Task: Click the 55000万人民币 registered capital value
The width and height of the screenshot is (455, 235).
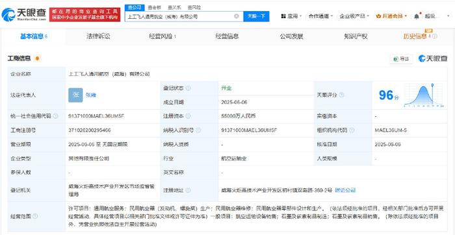Action: click(239, 116)
